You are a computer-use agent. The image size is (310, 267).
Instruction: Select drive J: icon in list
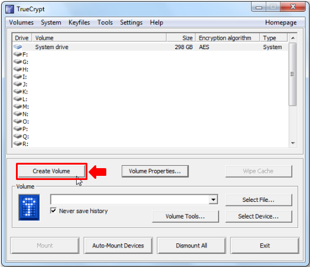[18, 84]
